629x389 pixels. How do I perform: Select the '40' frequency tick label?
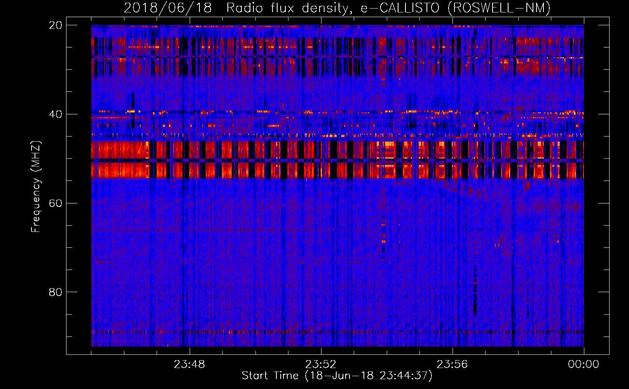point(56,114)
